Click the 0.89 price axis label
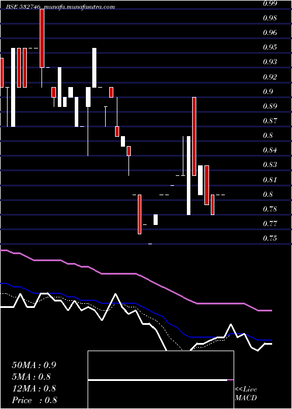The height and width of the screenshot is (409, 292). point(270,106)
